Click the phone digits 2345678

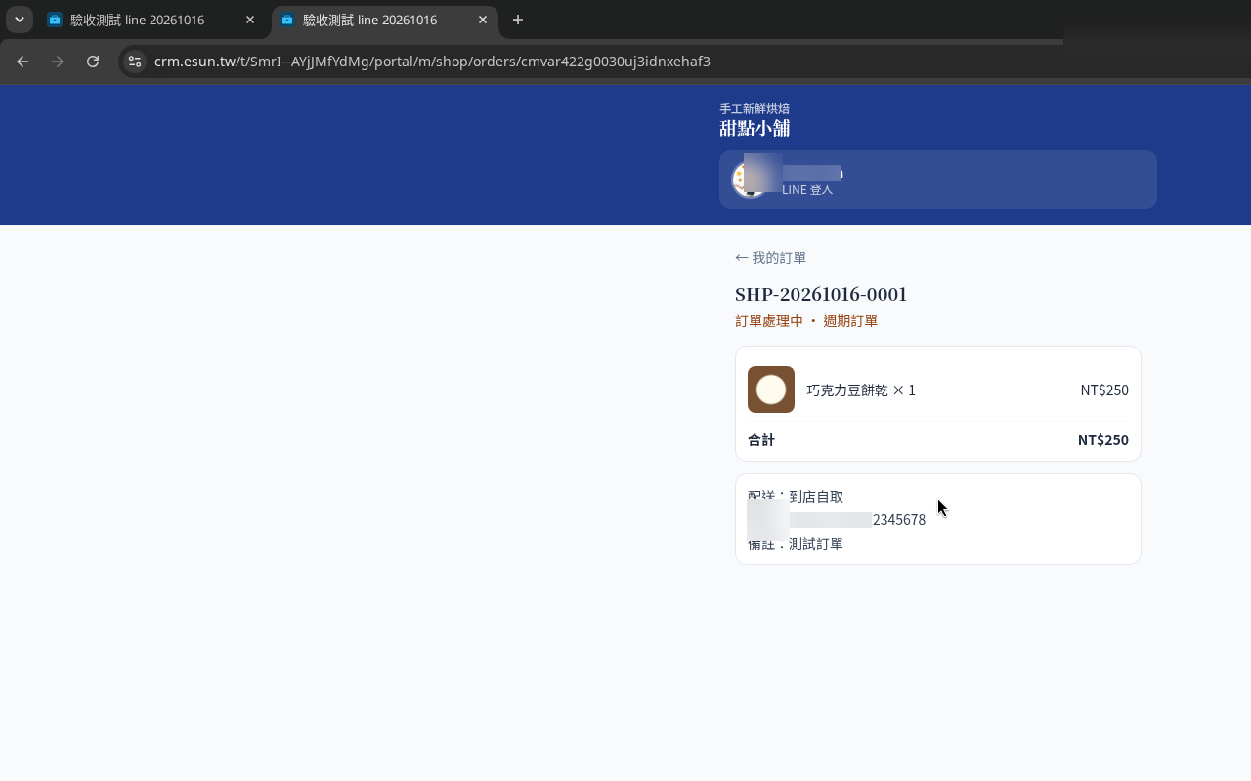pos(899,520)
